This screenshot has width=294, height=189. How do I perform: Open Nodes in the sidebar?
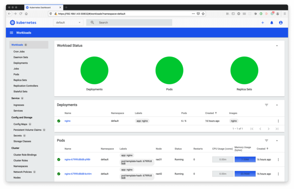(x=17, y=177)
